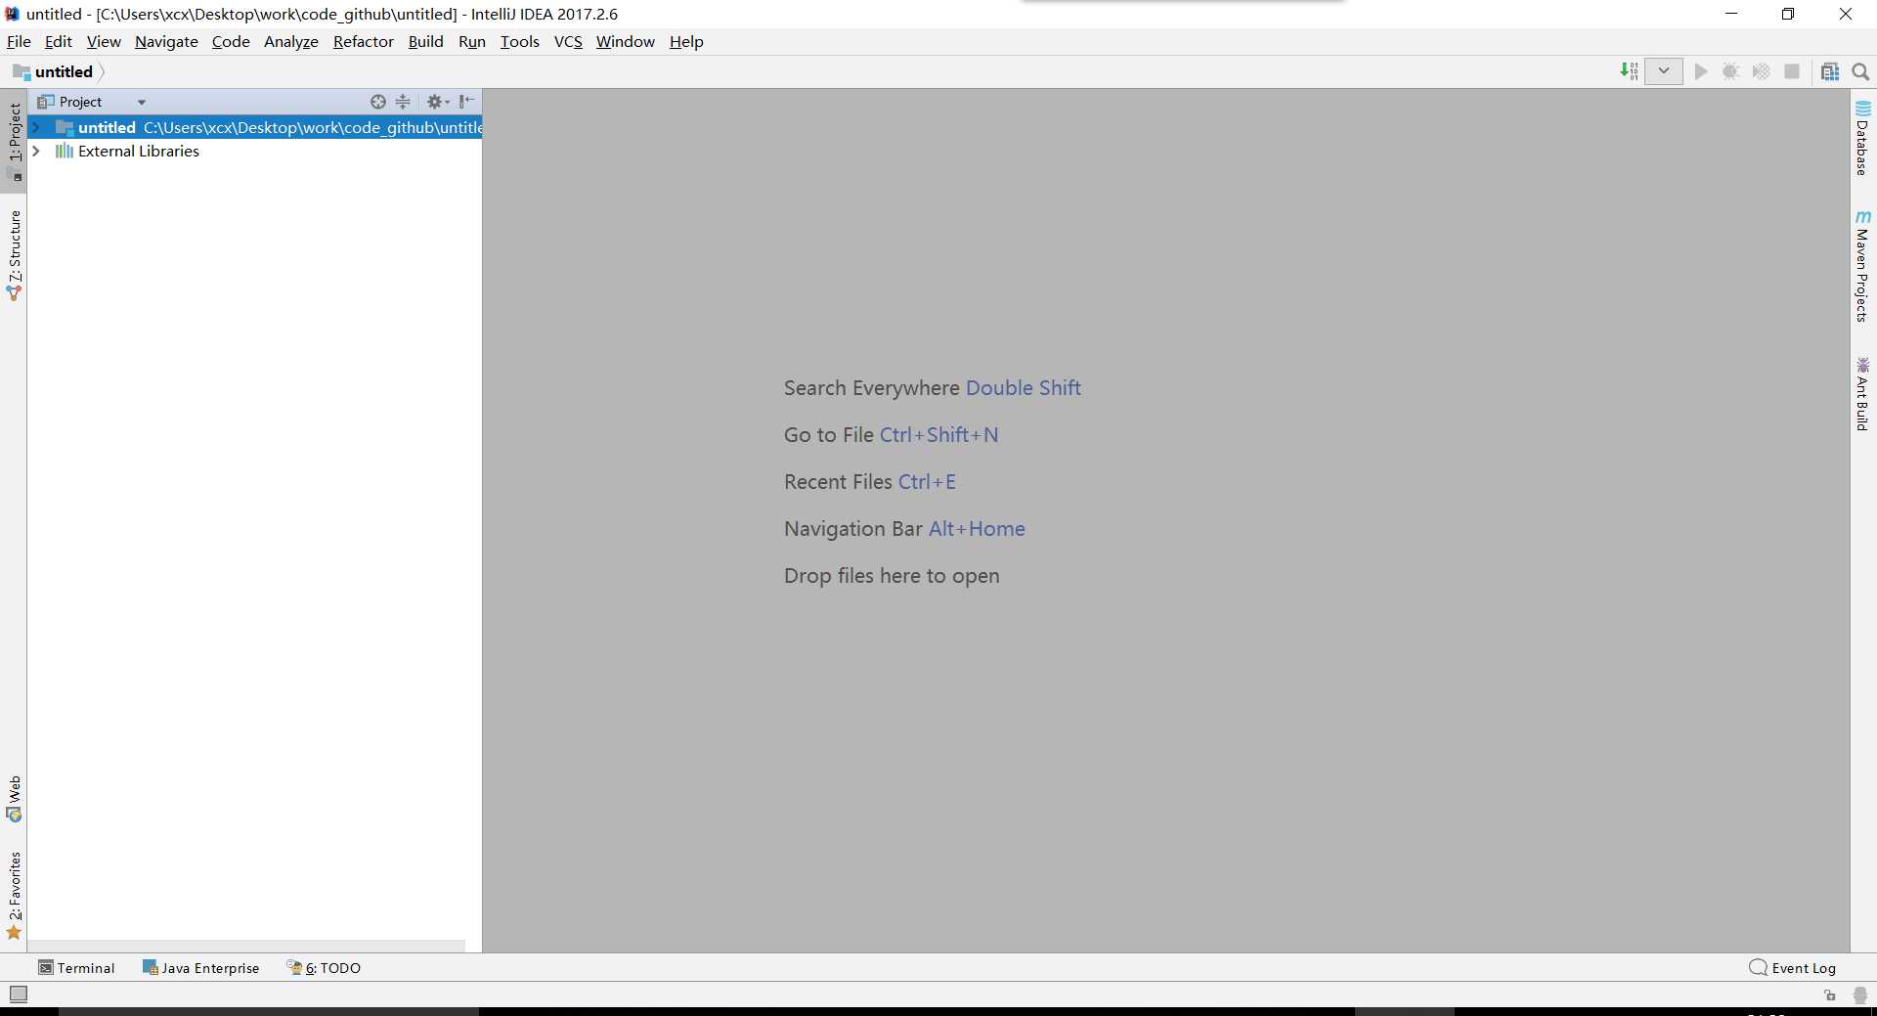
Task: Click the Project tree horizontal scrollbar
Action: [246, 946]
